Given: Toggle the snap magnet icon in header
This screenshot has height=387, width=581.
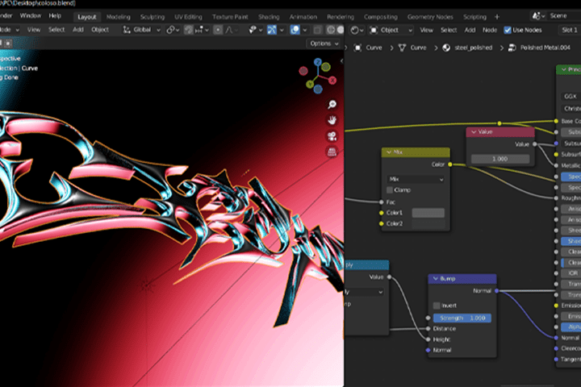Looking at the screenshot, I should click(188, 30).
